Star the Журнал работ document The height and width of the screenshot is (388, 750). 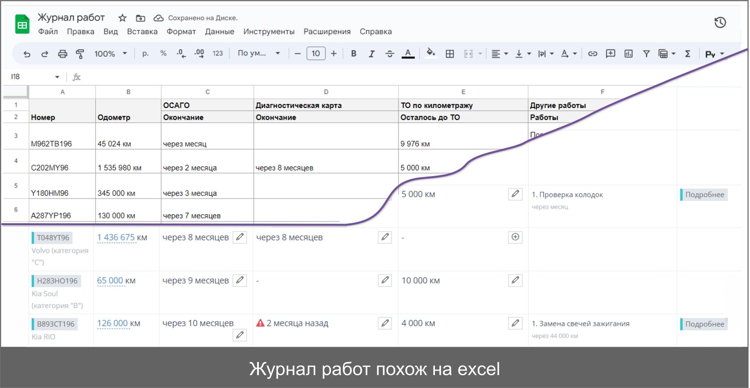click(x=122, y=18)
